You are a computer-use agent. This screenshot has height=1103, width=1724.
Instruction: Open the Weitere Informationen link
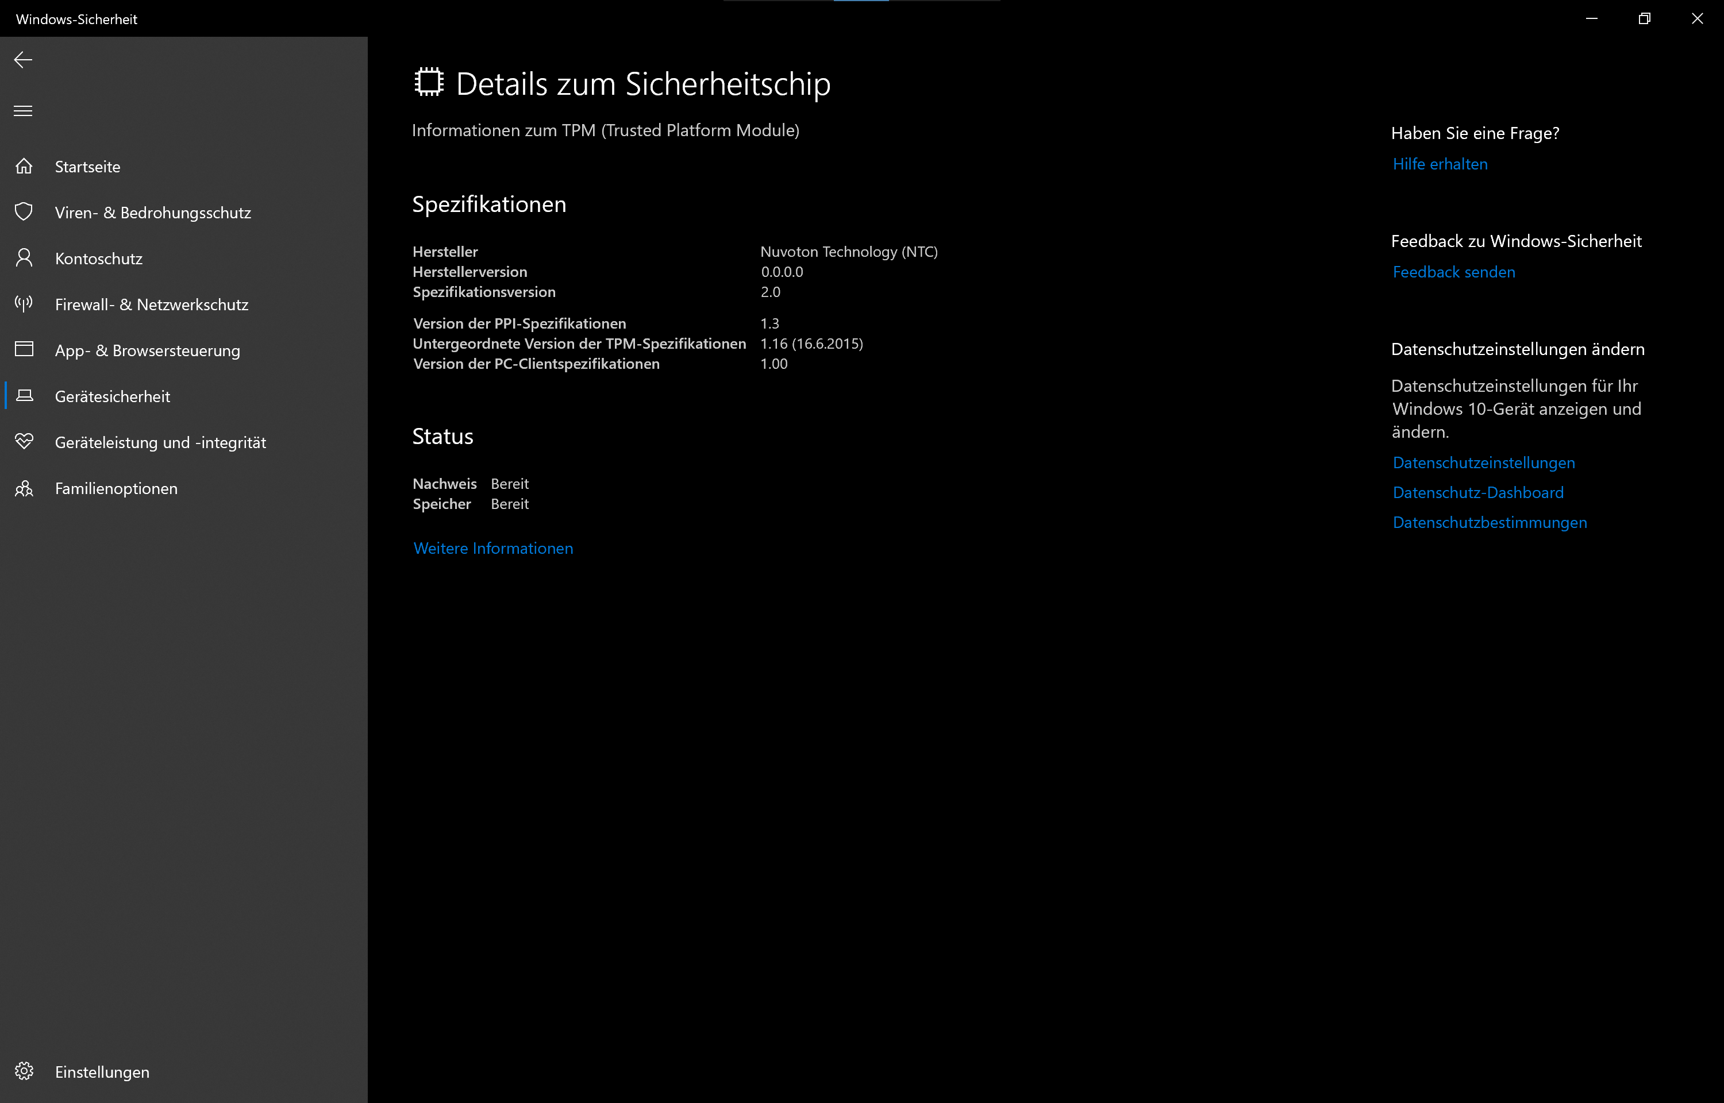[x=492, y=548]
